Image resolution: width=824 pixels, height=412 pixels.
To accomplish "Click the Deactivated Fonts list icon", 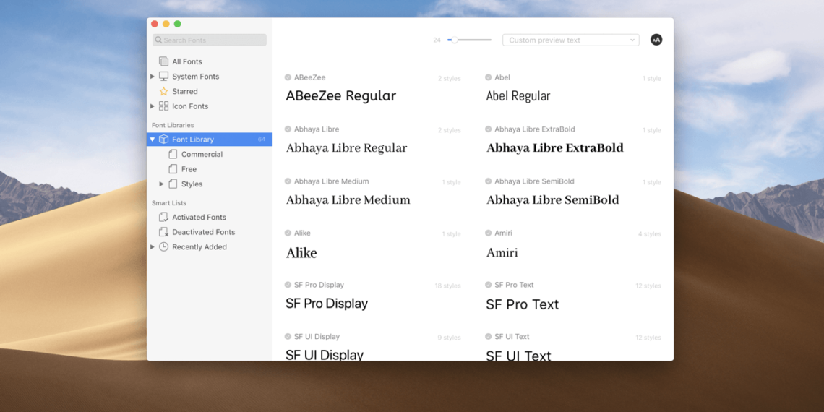I will click(x=163, y=232).
